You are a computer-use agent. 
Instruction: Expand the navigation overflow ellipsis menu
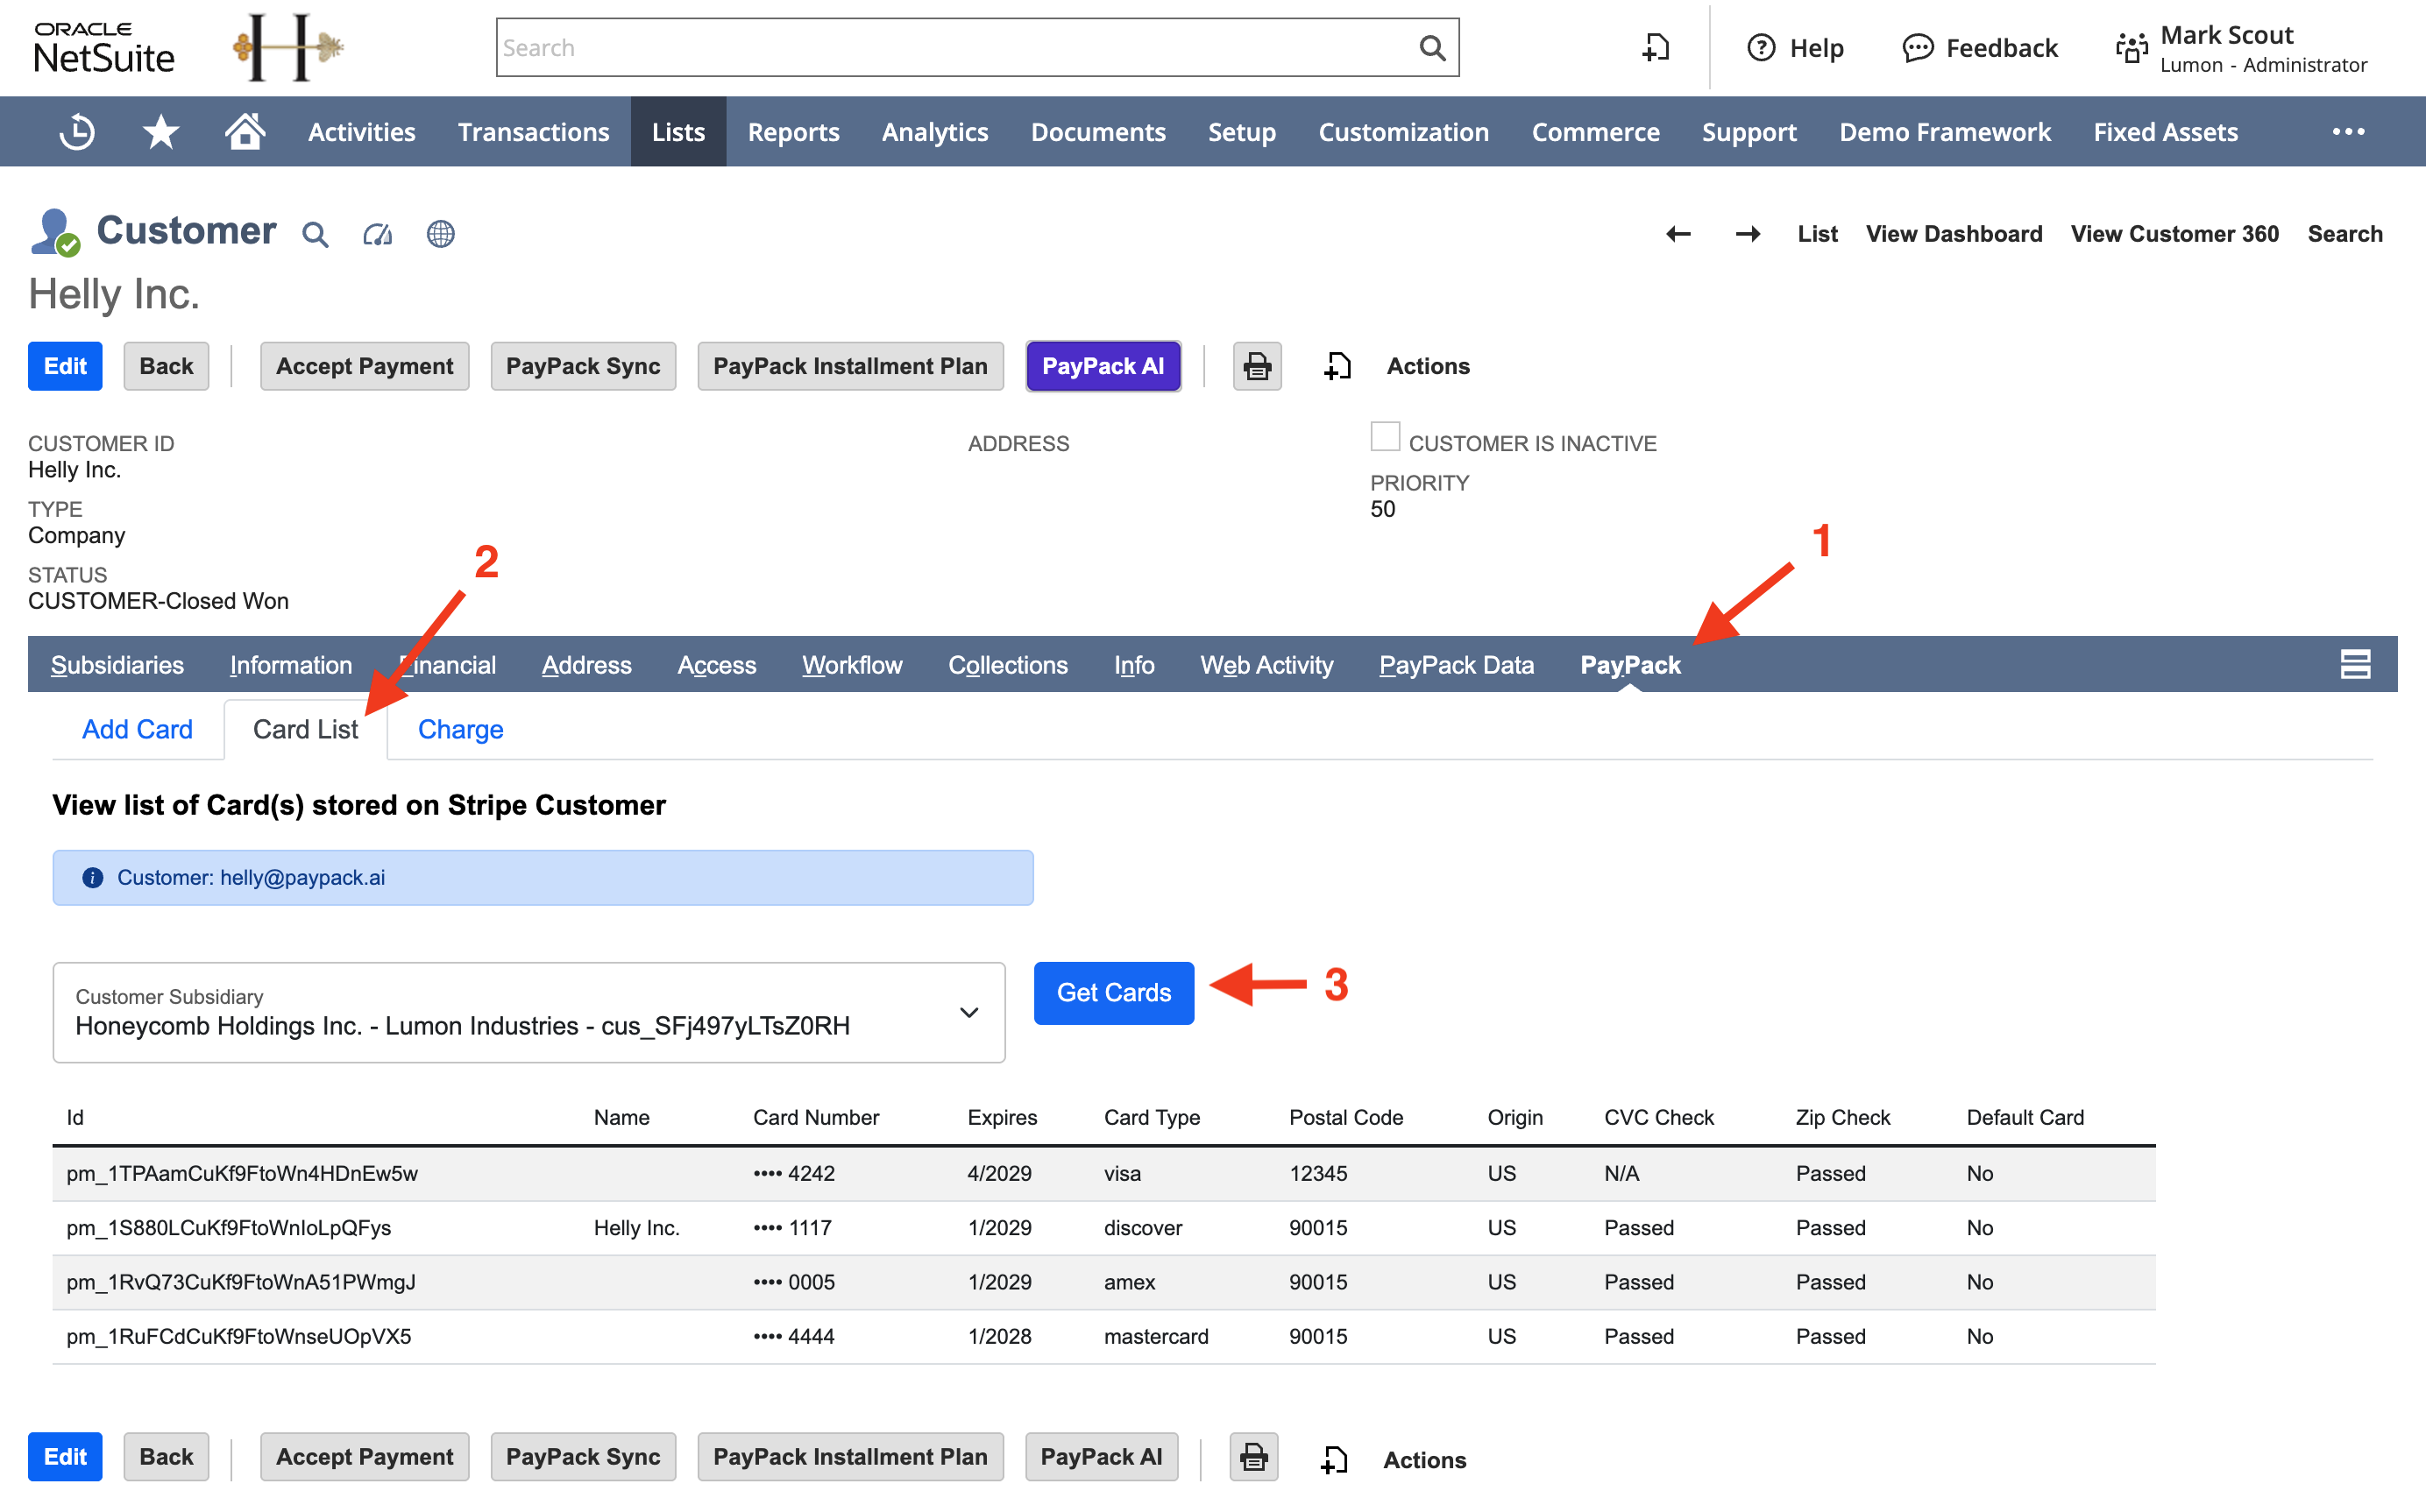pos(2348,132)
